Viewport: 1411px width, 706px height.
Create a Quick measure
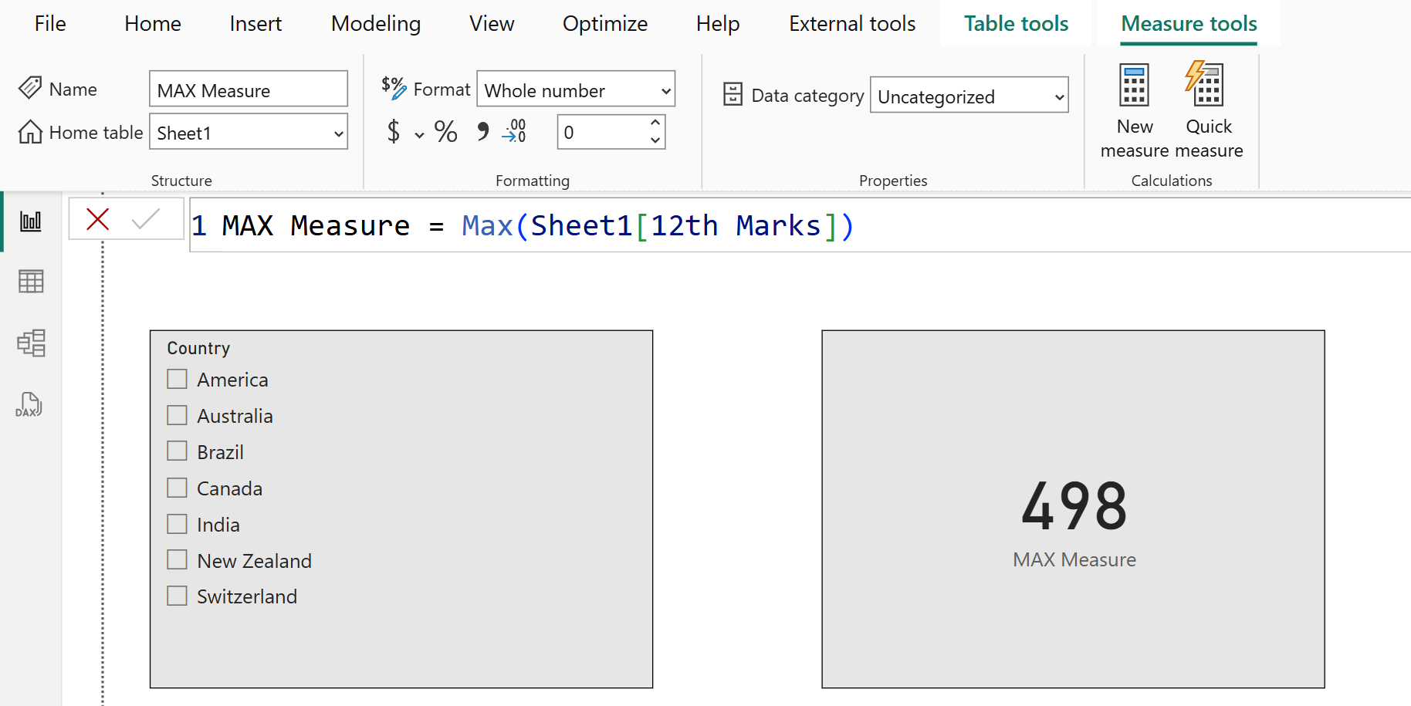click(x=1207, y=110)
